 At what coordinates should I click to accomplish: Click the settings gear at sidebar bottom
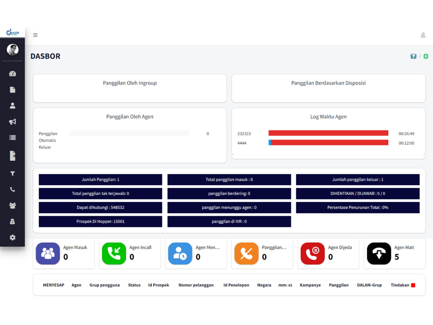(x=12, y=238)
